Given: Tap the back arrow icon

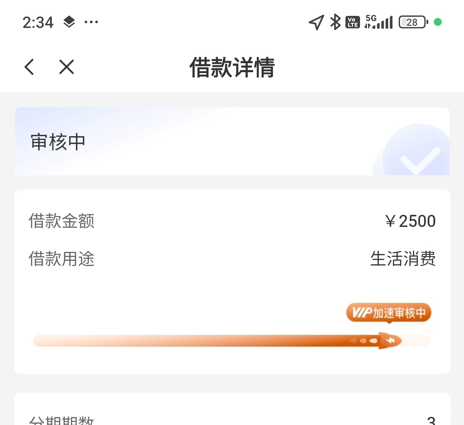Looking at the screenshot, I should [29, 67].
